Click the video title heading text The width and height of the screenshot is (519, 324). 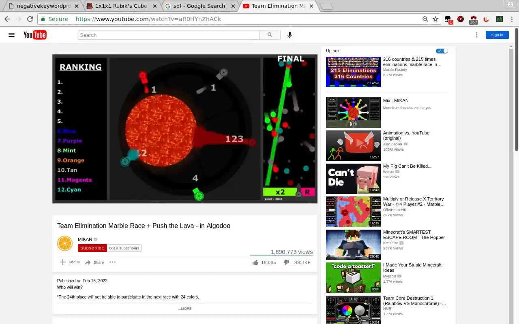pyautogui.click(x=144, y=226)
